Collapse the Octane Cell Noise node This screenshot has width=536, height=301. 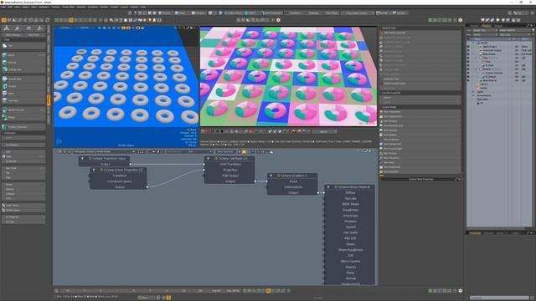click(x=209, y=158)
